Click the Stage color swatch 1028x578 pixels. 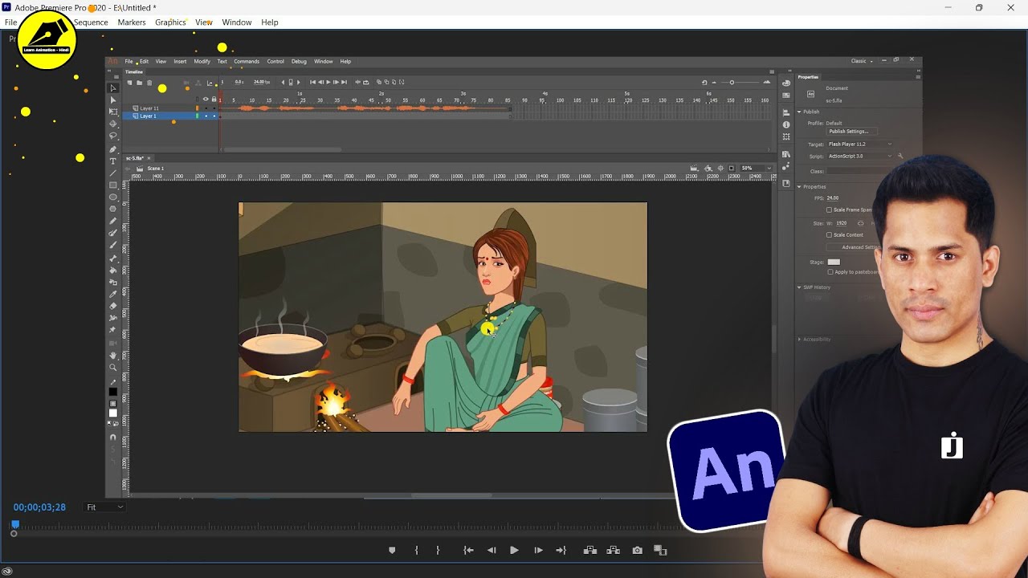(x=834, y=262)
